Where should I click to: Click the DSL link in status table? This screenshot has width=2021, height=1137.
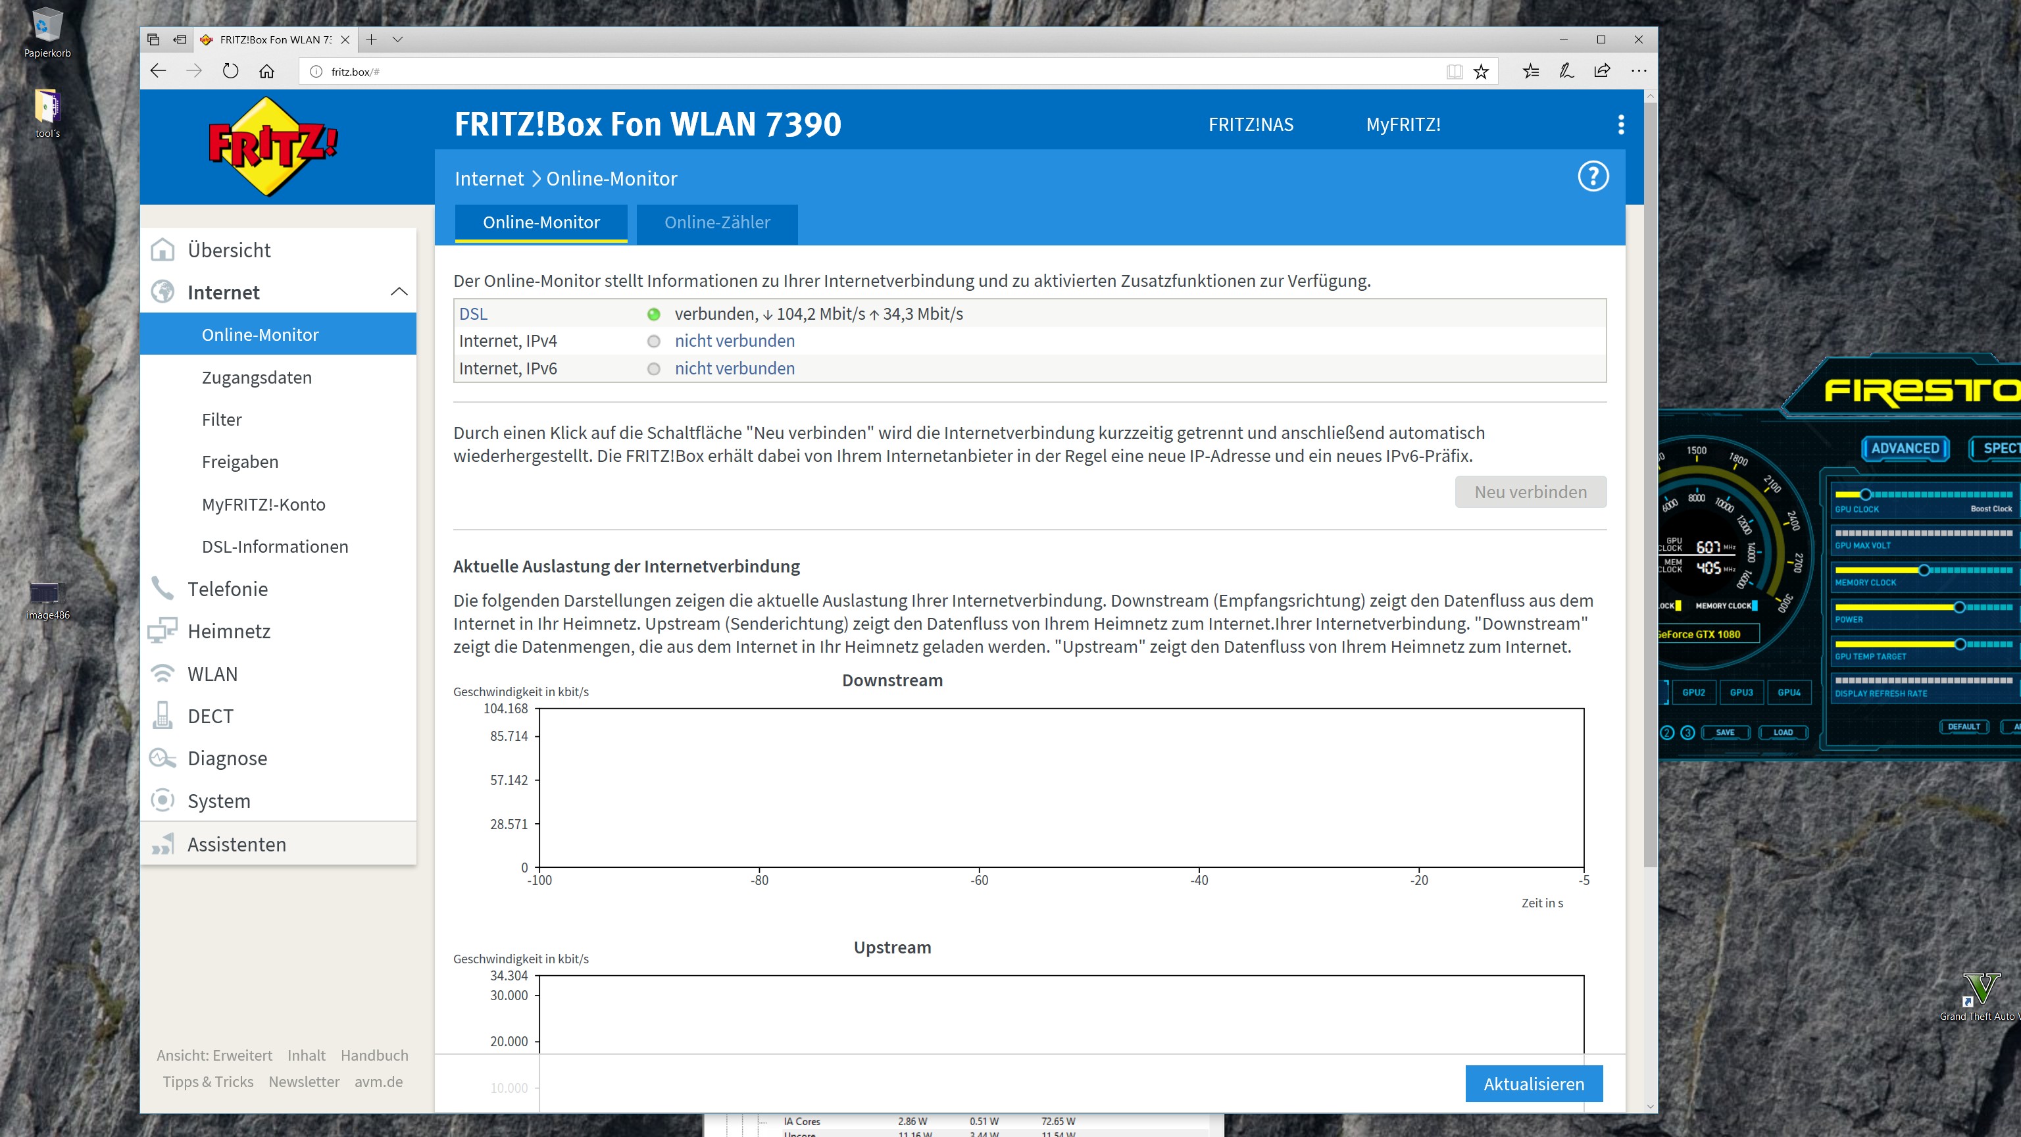click(x=473, y=314)
